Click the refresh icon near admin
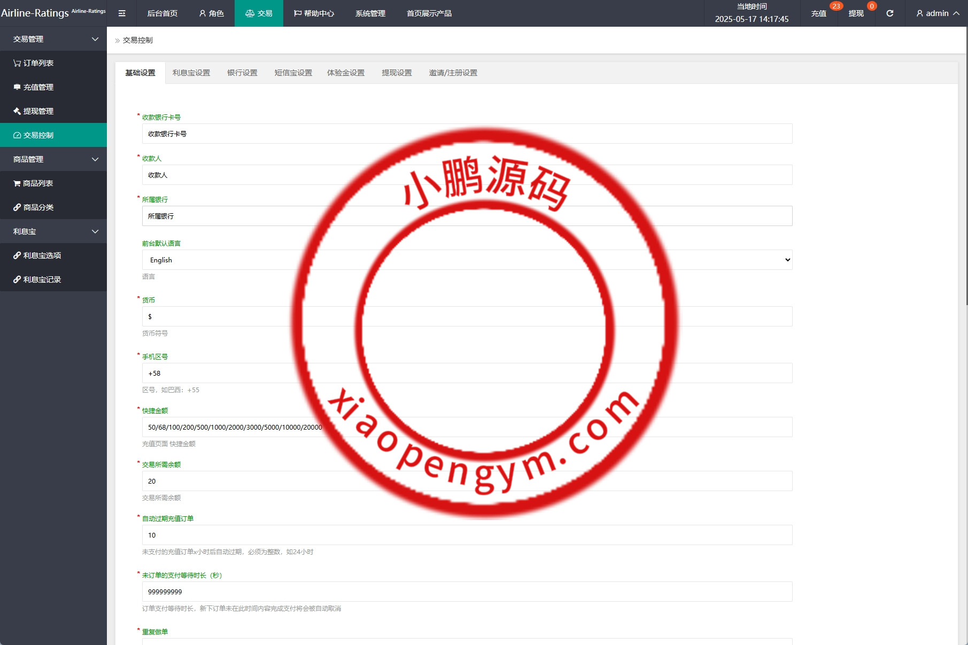Image resolution: width=968 pixels, height=645 pixels. click(x=889, y=13)
